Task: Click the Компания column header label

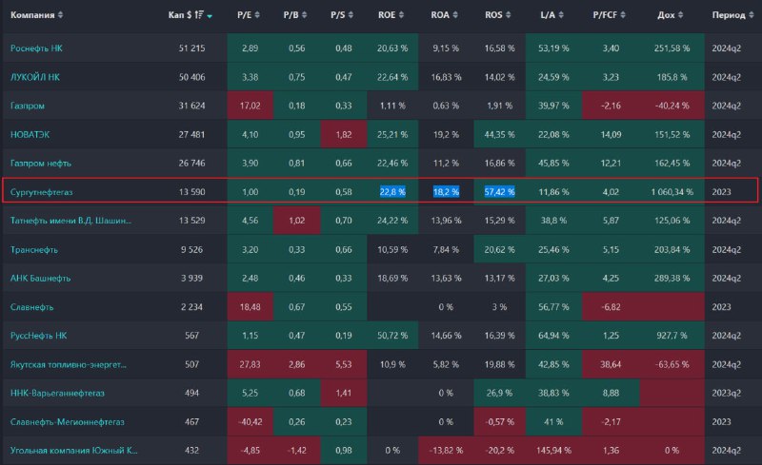Action: coord(32,15)
